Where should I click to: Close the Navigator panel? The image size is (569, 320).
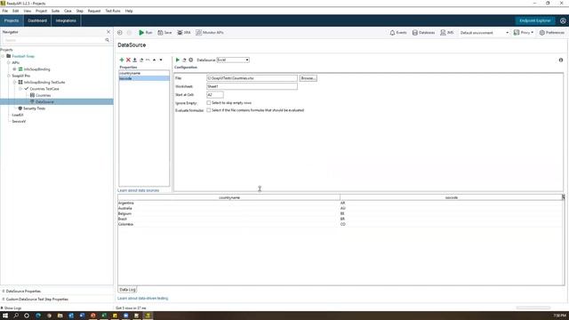(108, 32)
